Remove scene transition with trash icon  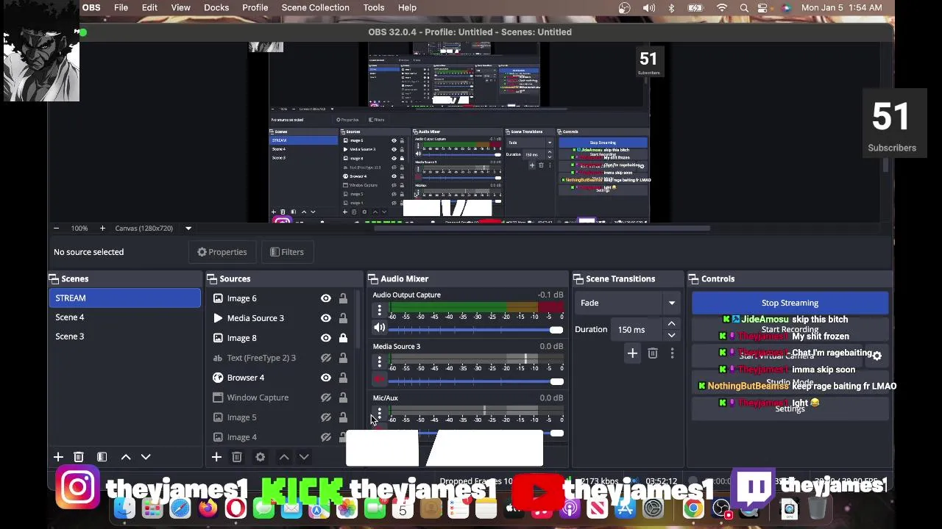coord(653,353)
